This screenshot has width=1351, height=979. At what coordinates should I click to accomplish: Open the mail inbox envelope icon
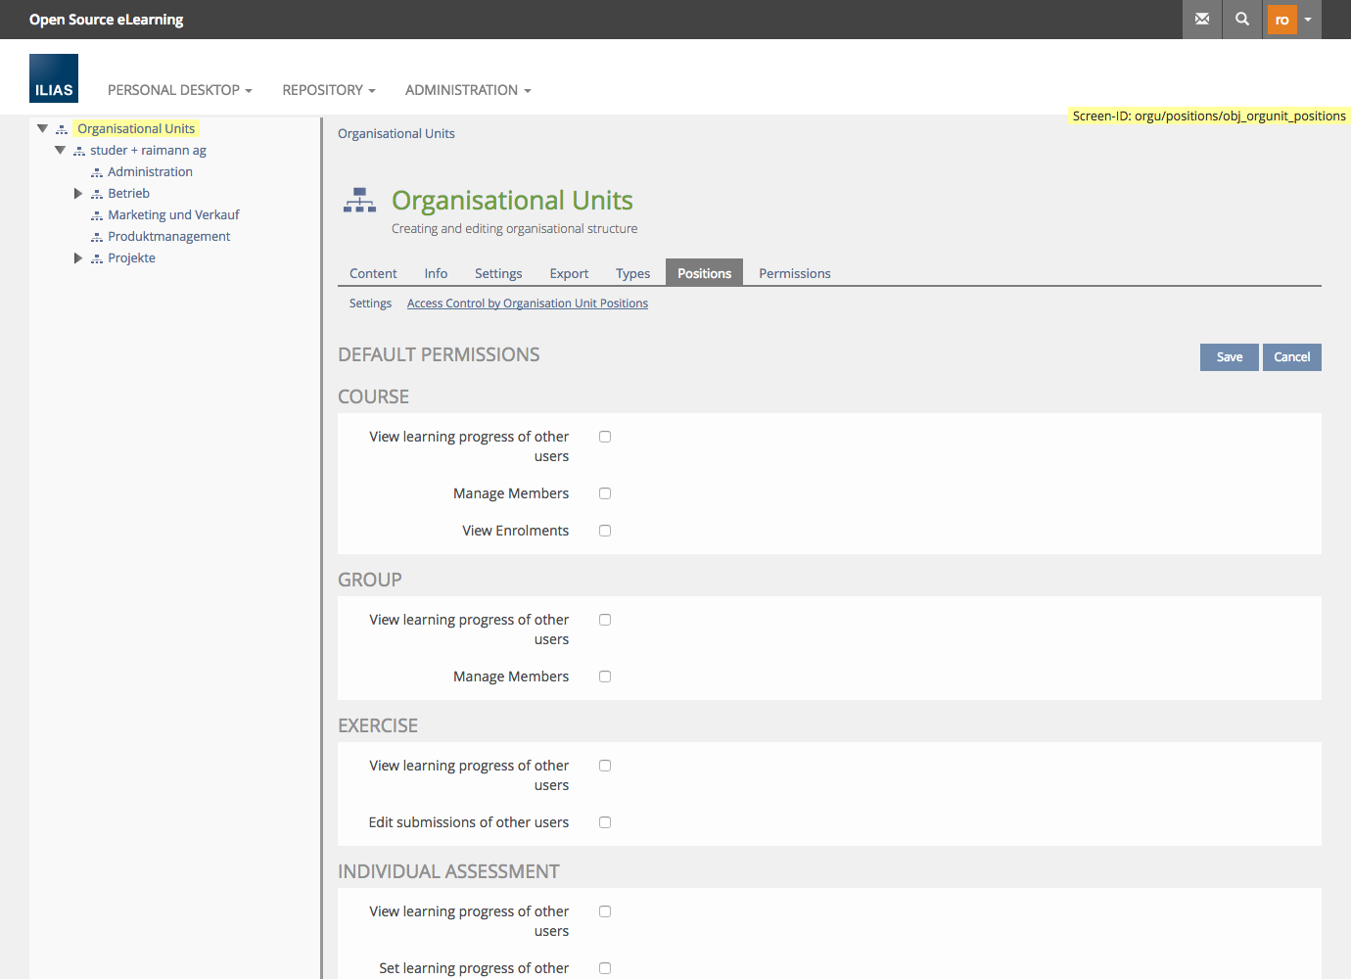click(1202, 20)
